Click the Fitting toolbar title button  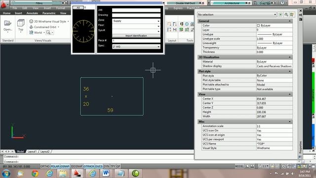(x=39, y=3)
